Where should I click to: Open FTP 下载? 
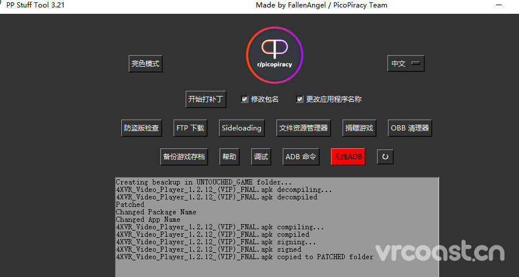[x=190, y=128]
